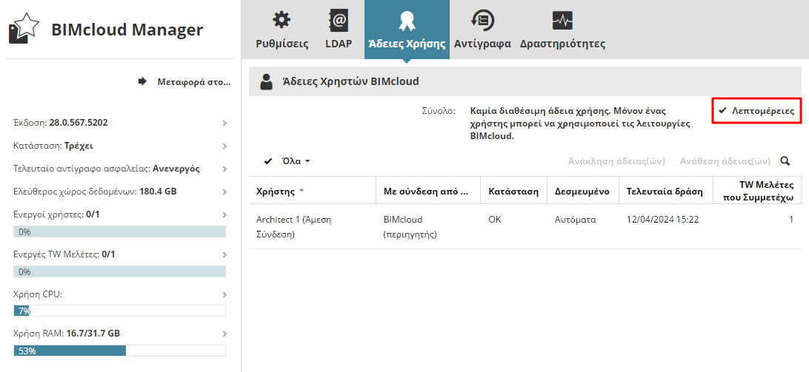Click the BIMcloud Manager star logo
This screenshot has height=372, width=809.
click(22, 30)
